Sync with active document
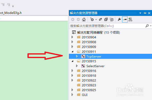 (x=100, y=19)
